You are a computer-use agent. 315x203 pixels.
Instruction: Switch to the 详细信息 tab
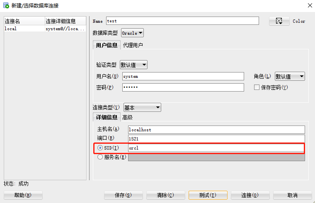point(107,117)
